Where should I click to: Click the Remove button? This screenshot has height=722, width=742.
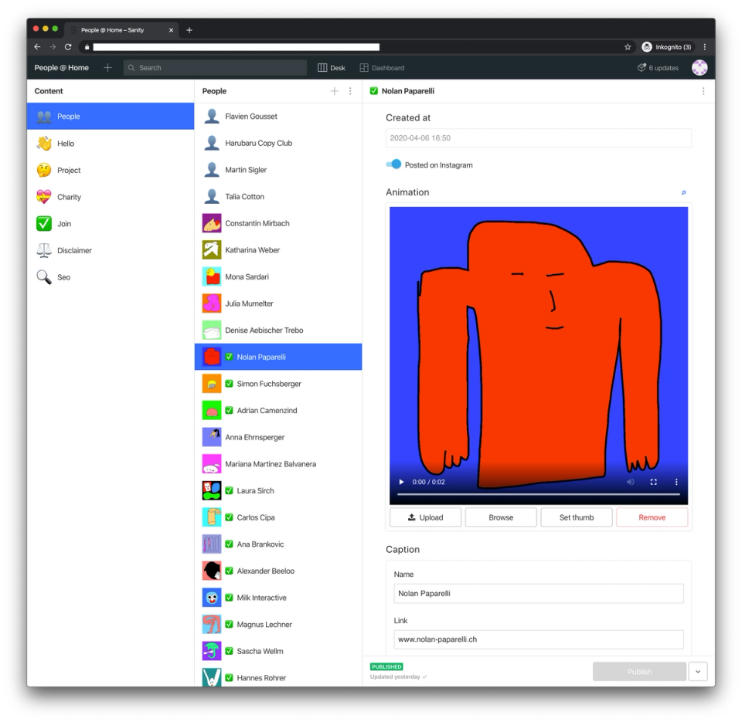click(x=652, y=517)
